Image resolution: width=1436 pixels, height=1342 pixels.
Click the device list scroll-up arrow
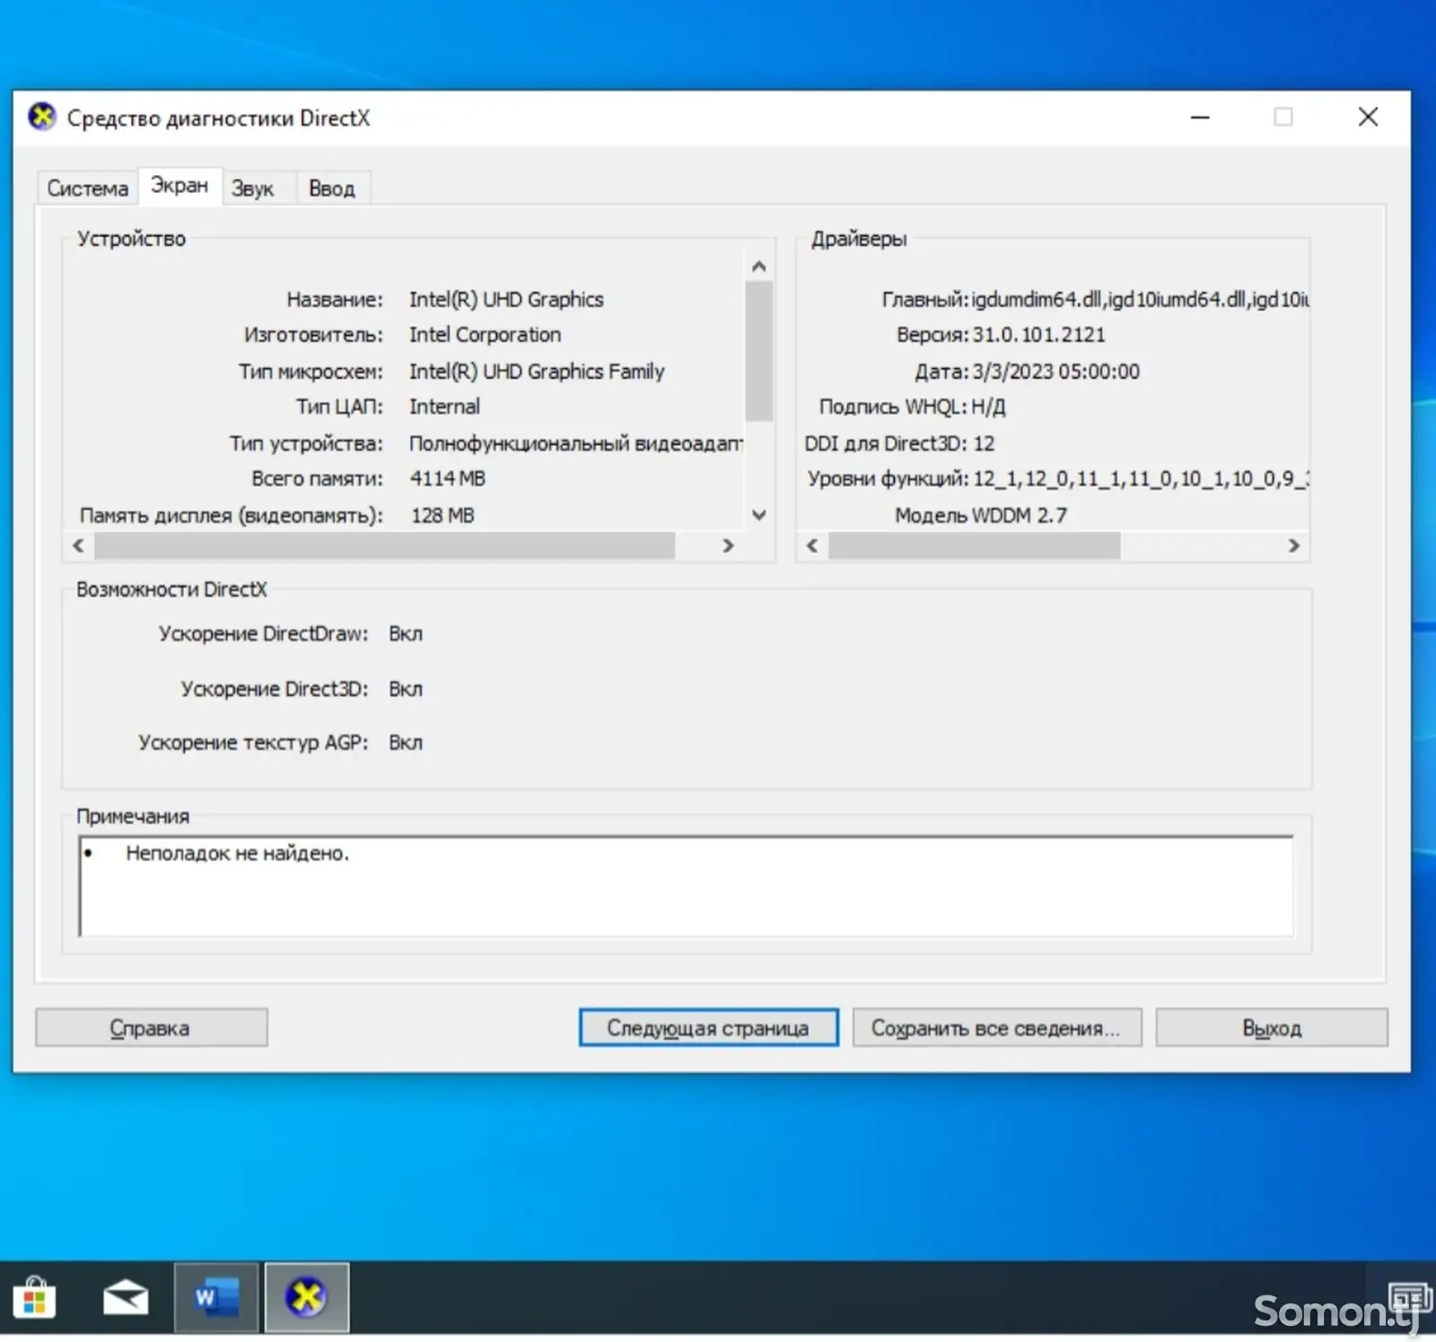[759, 266]
